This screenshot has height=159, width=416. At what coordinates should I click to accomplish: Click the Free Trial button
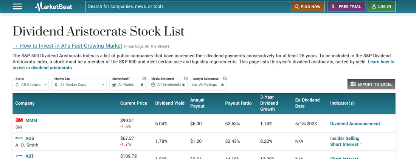coord(346,6)
